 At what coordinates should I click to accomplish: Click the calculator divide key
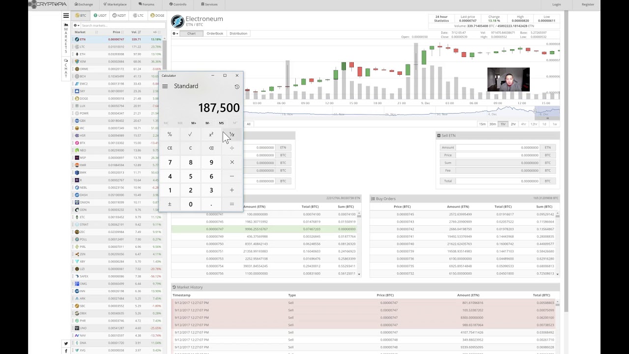232,148
